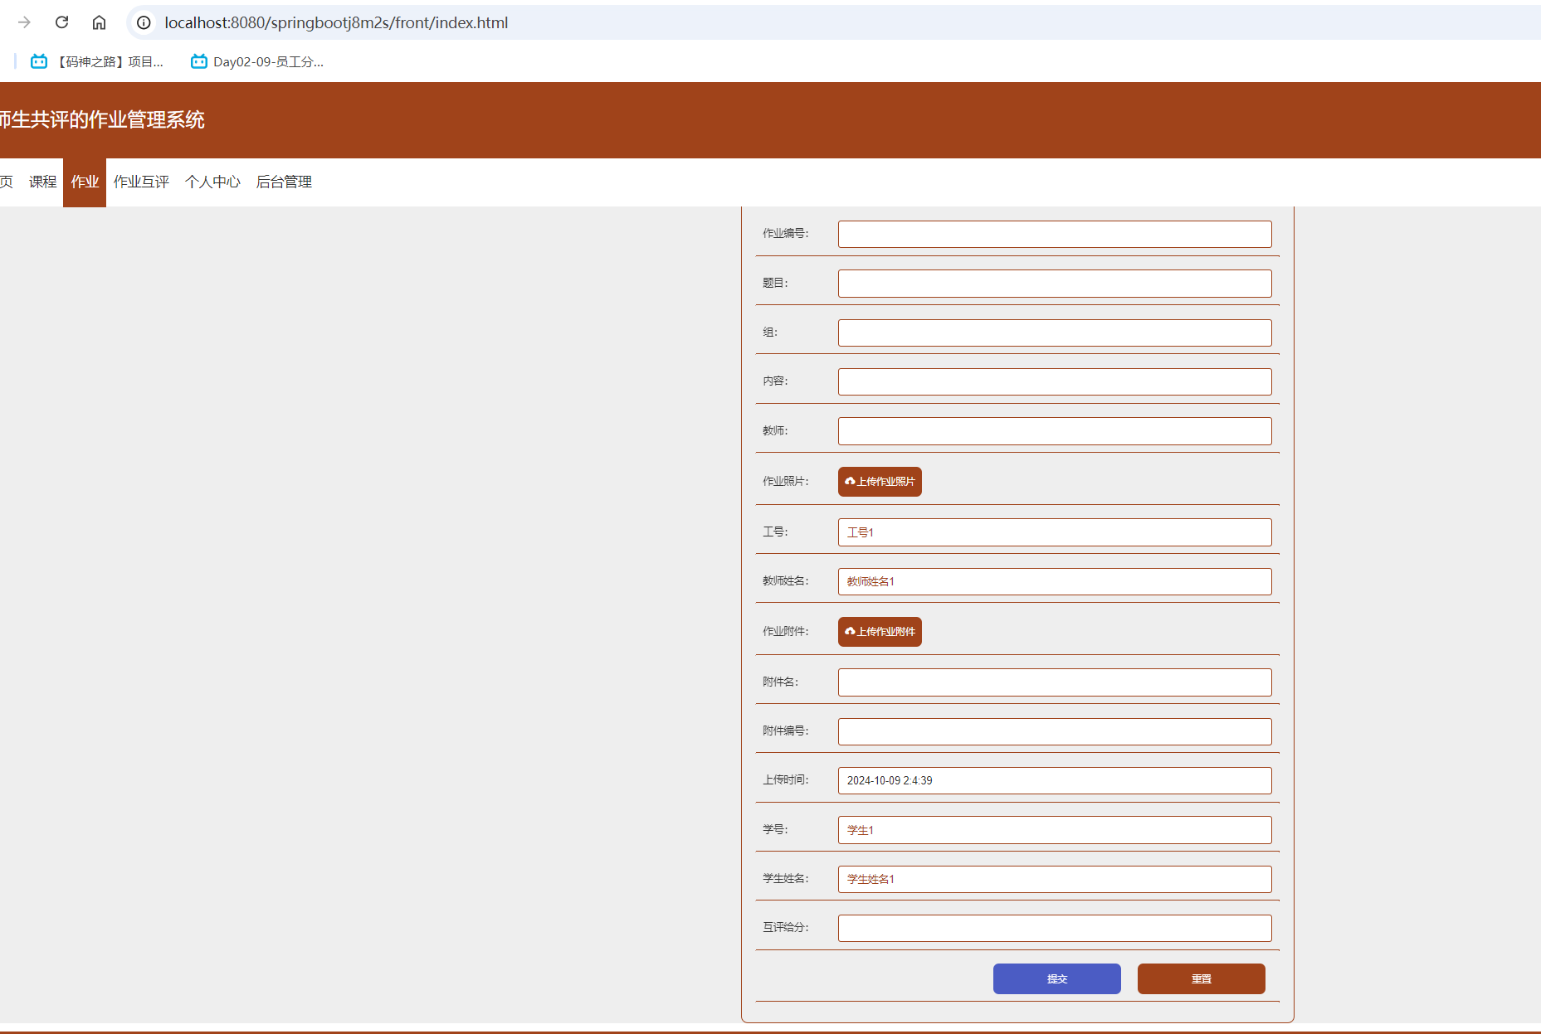Click into the 题目 text field

coord(1054,284)
